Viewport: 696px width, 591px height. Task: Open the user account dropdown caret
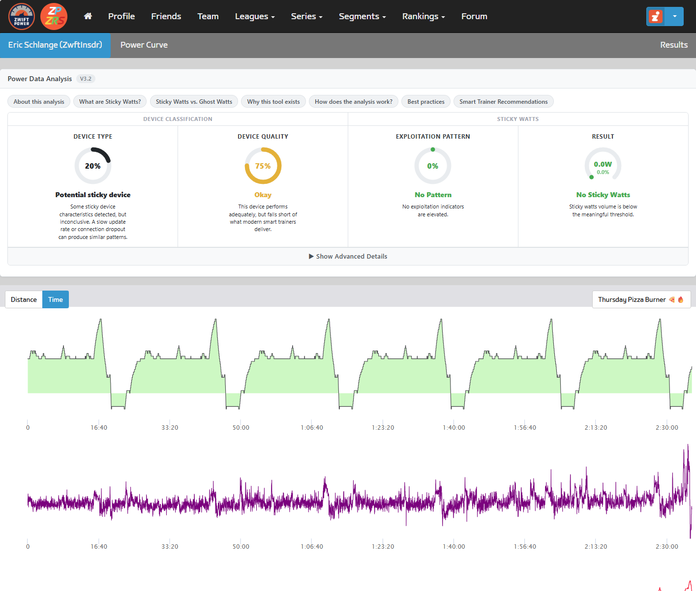click(675, 16)
